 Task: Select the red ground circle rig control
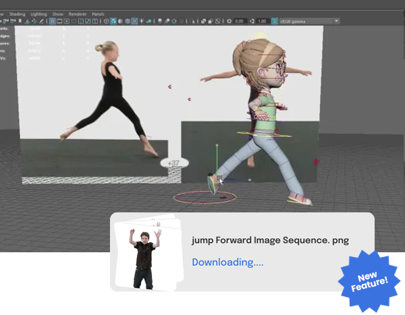pos(205,198)
